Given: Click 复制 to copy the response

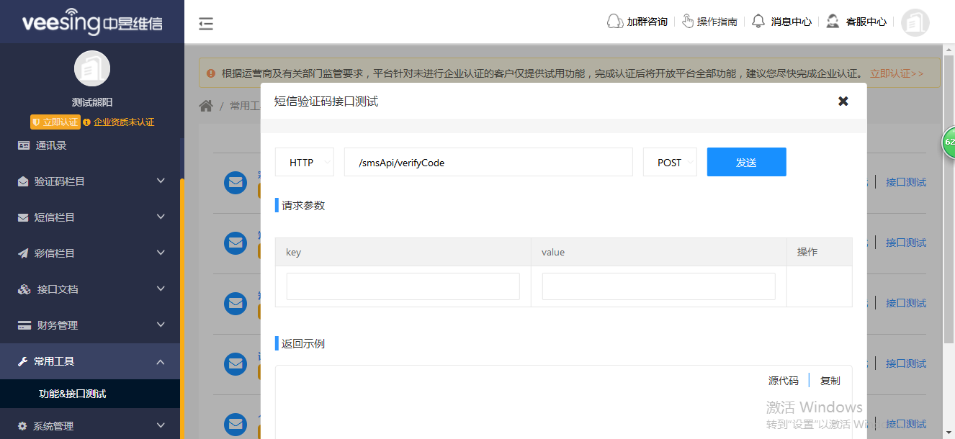Looking at the screenshot, I should coord(830,381).
